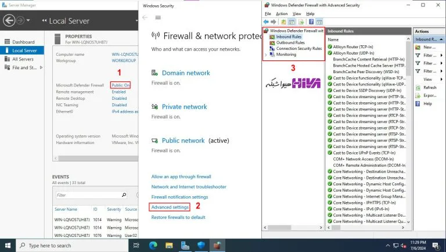The width and height of the screenshot is (446, 252).
Task: Open the File menu in Firewall window
Action: 268,14
